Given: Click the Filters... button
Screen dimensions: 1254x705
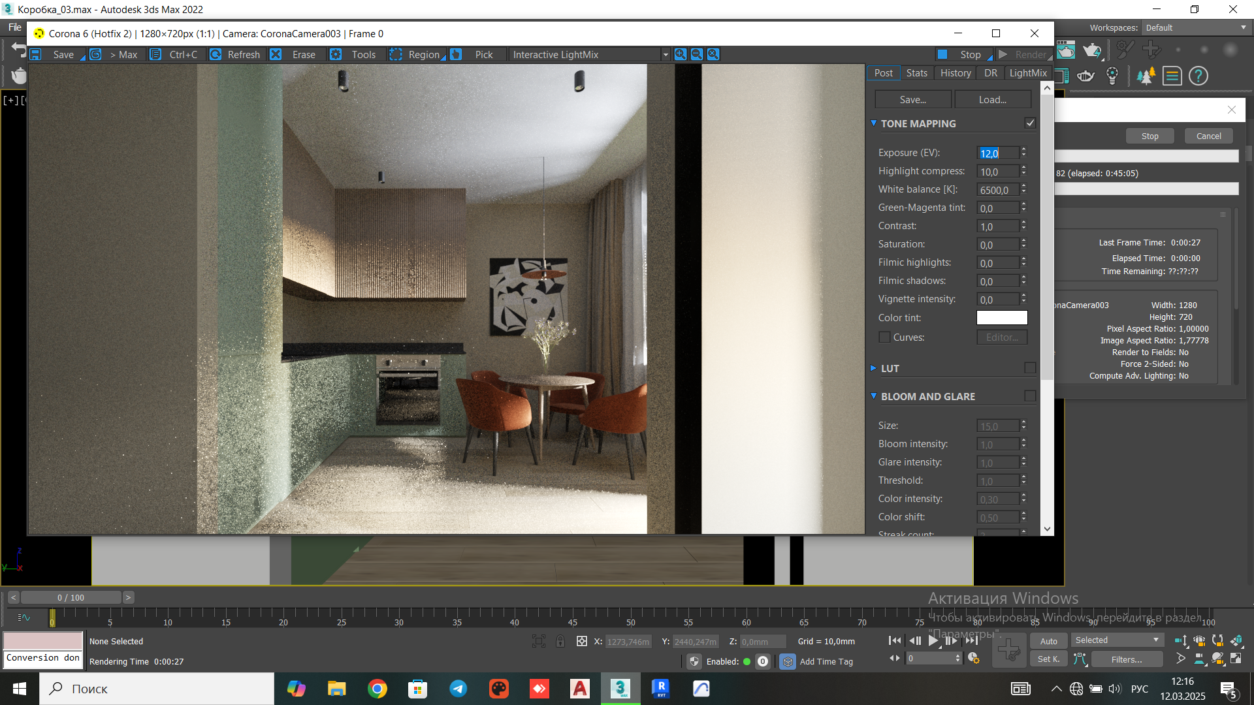Looking at the screenshot, I should pos(1127,659).
